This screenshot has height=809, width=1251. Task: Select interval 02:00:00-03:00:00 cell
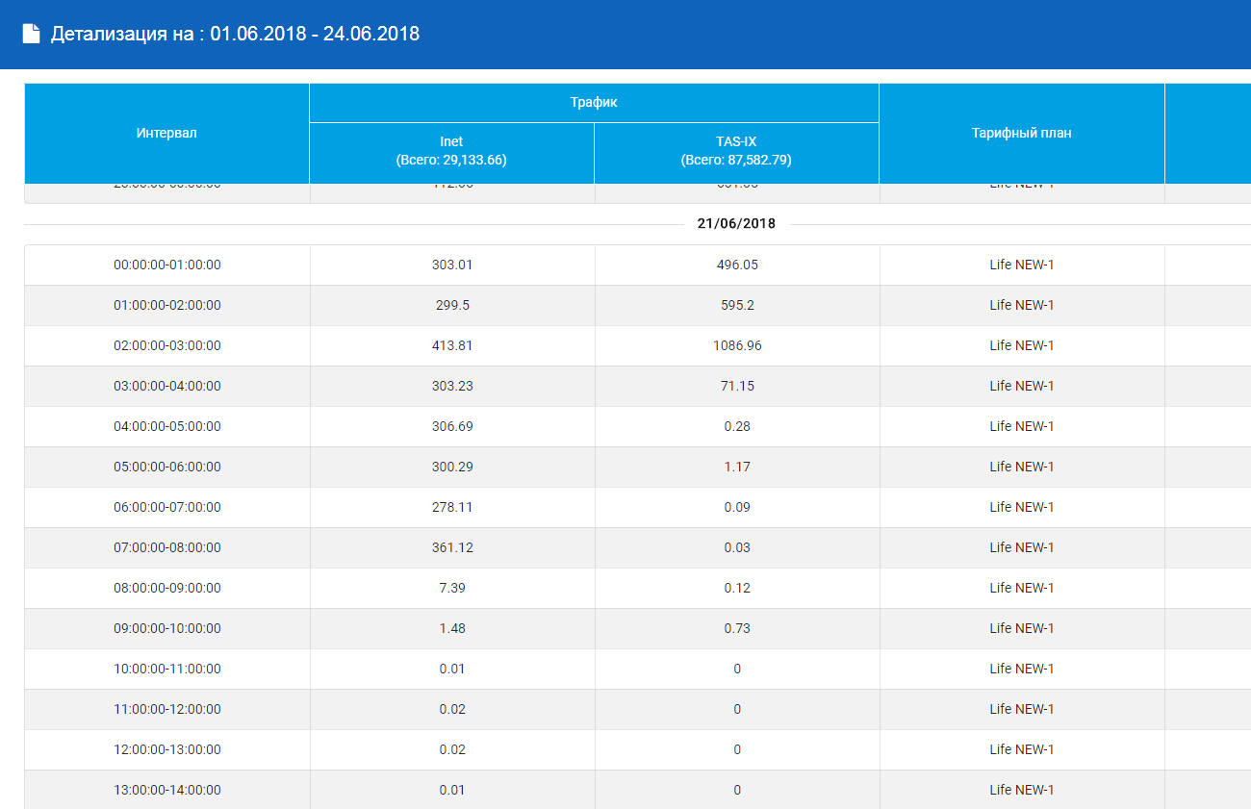(x=167, y=345)
